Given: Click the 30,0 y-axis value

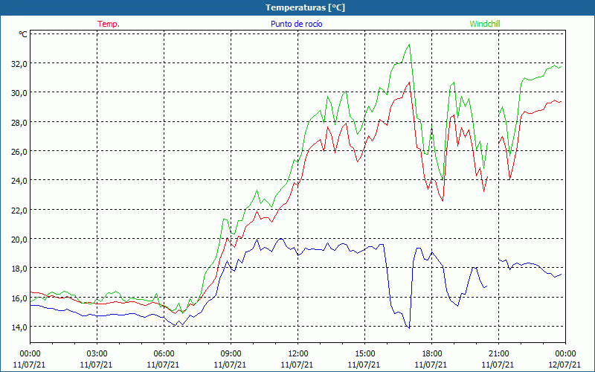Looking at the screenshot, I should coord(19,93).
